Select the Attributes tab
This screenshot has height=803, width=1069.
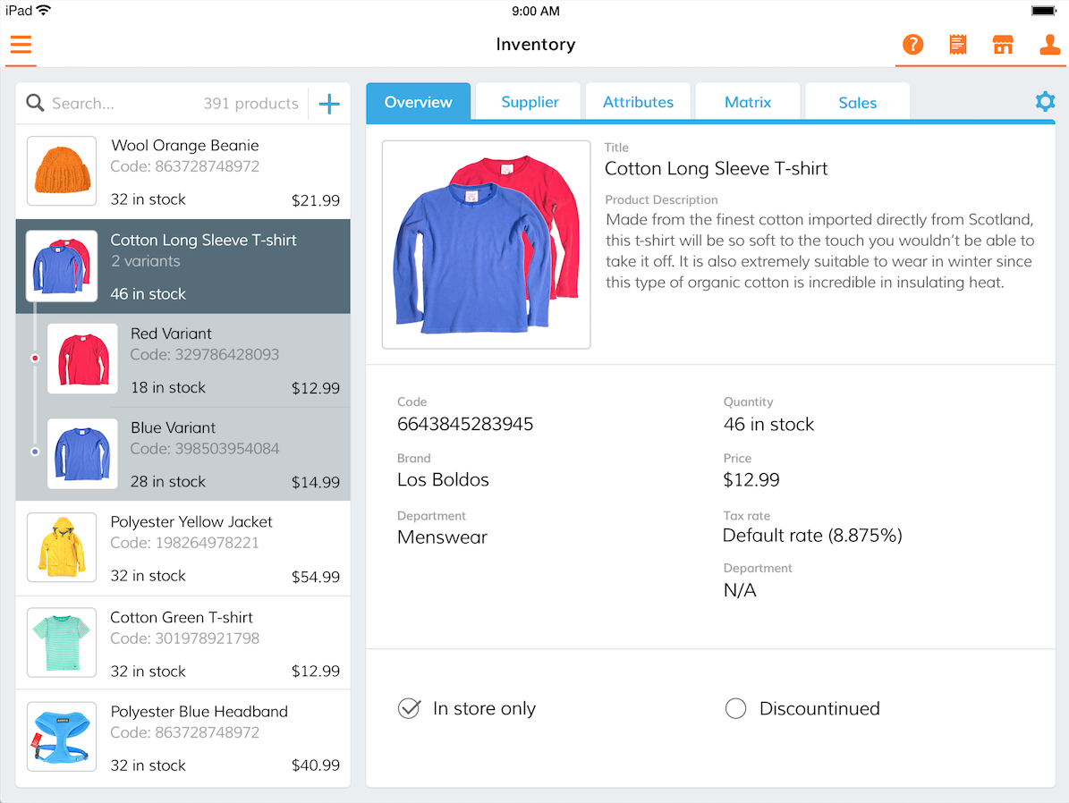638,103
